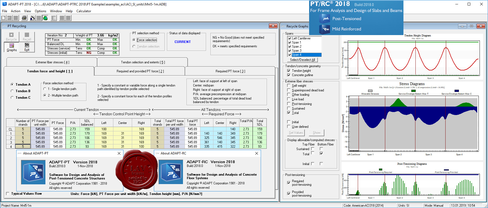Viewport: 488px width, 208px height.
Task: Click the printer icon in the toolbar
Action: point(24,18)
